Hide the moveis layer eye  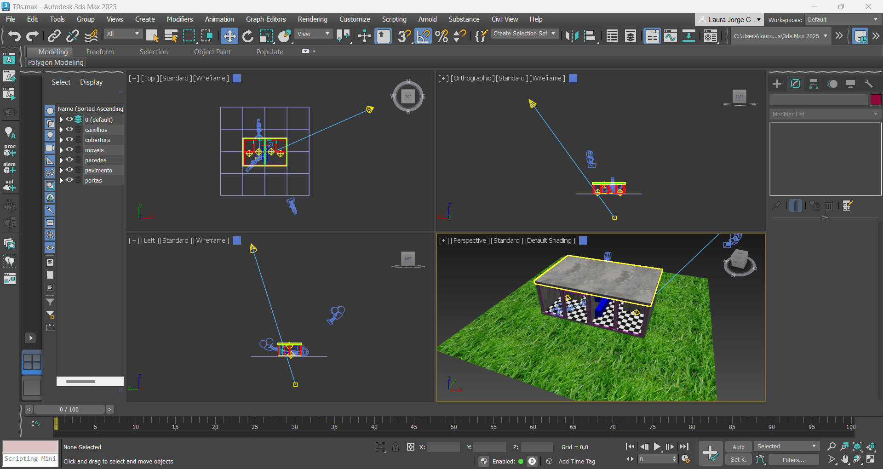click(x=69, y=150)
